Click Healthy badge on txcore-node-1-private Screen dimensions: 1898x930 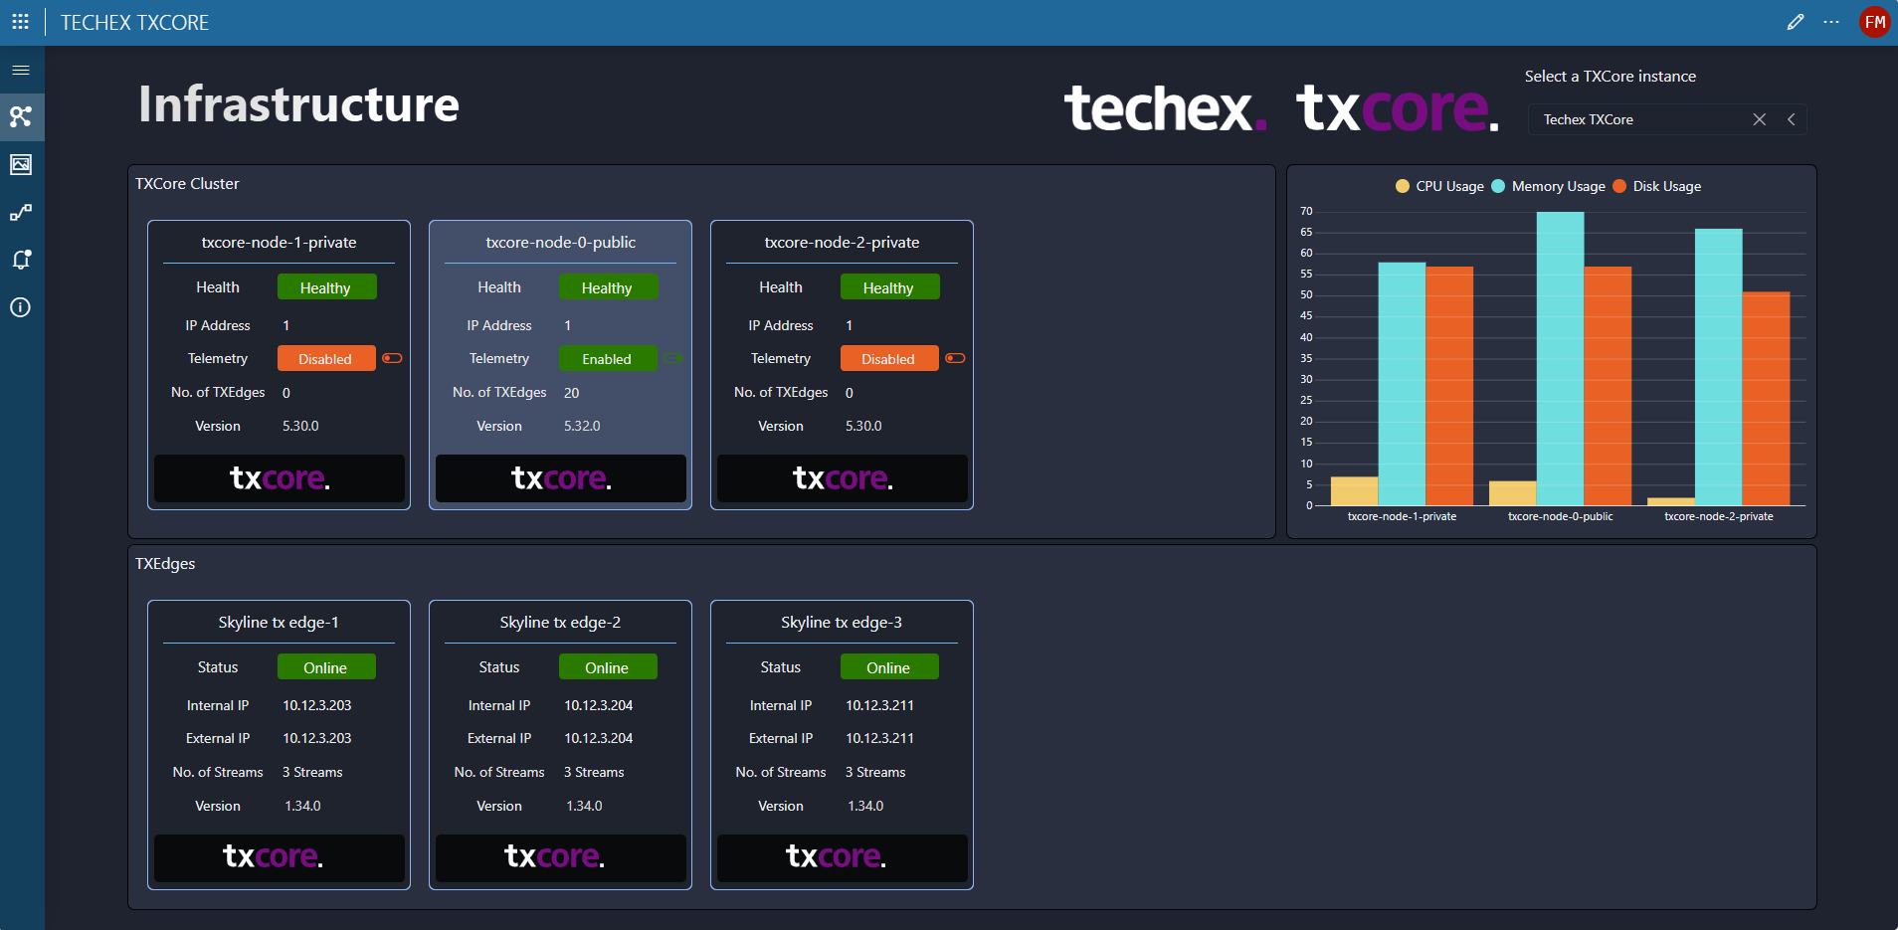[x=326, y=287]
